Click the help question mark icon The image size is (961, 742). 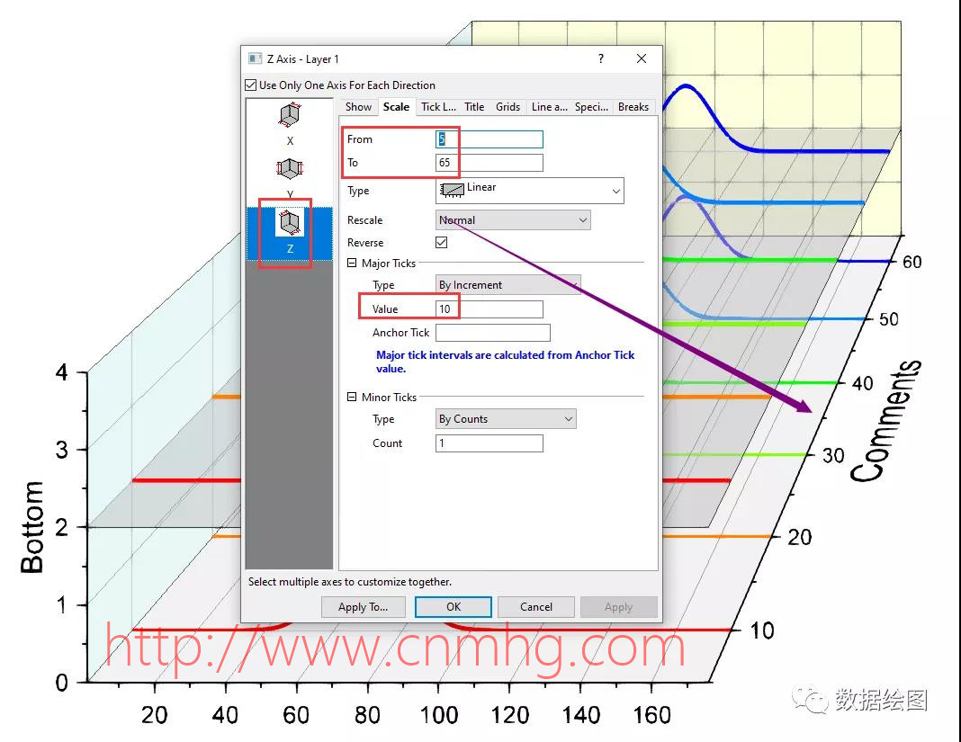tap(601, 59)
